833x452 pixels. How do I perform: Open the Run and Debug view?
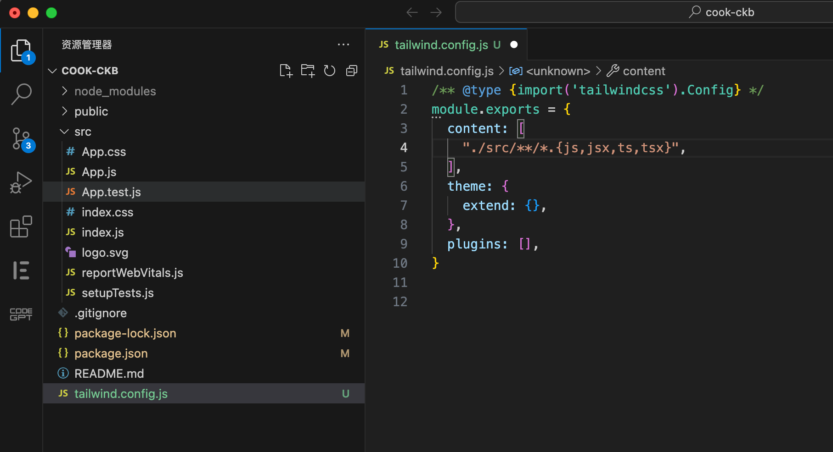[22, 182]
